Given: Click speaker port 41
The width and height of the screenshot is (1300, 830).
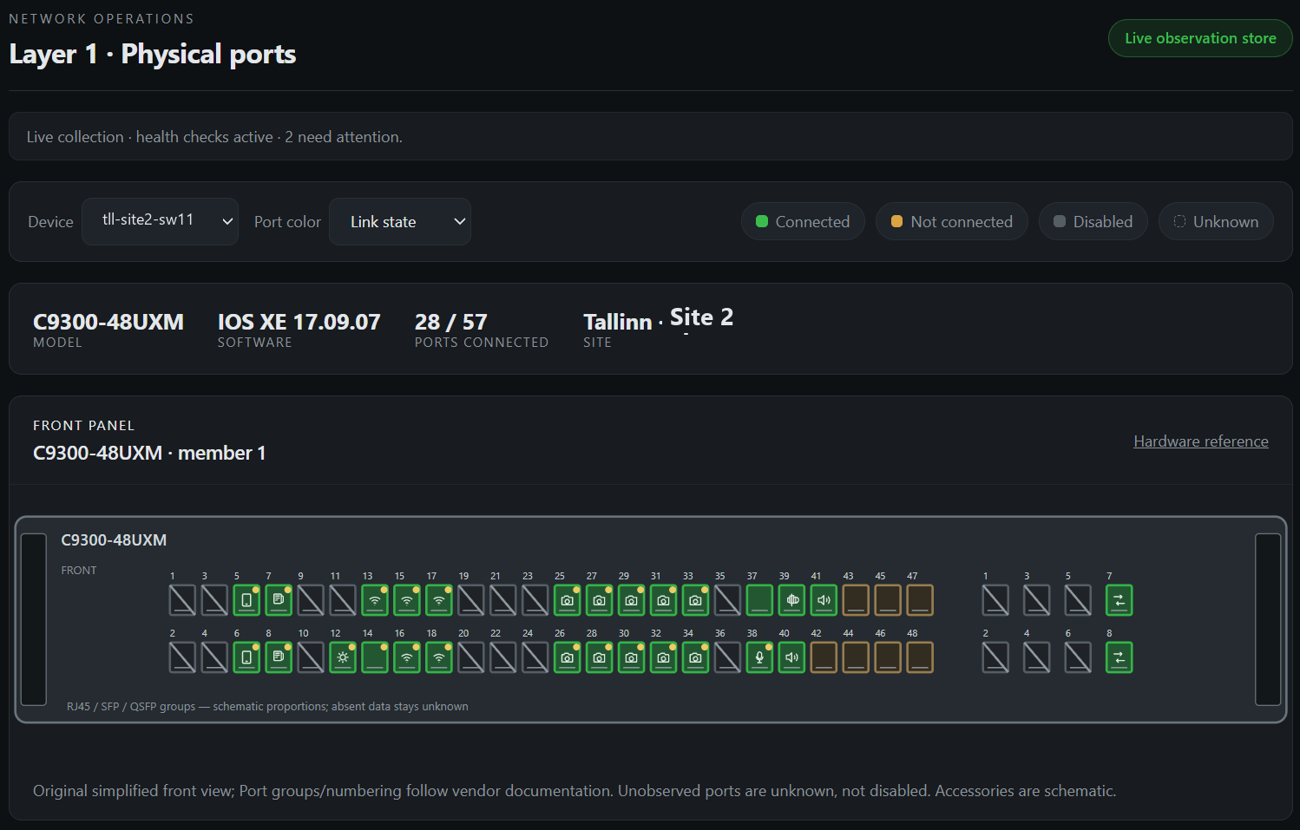Looking at the screenshot, I should click(824, 600).
